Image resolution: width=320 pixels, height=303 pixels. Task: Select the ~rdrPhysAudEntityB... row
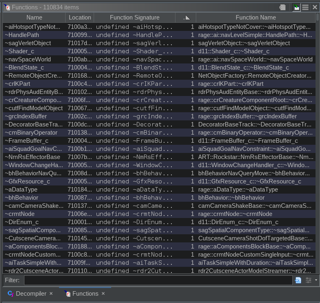(x=159, y=92)
